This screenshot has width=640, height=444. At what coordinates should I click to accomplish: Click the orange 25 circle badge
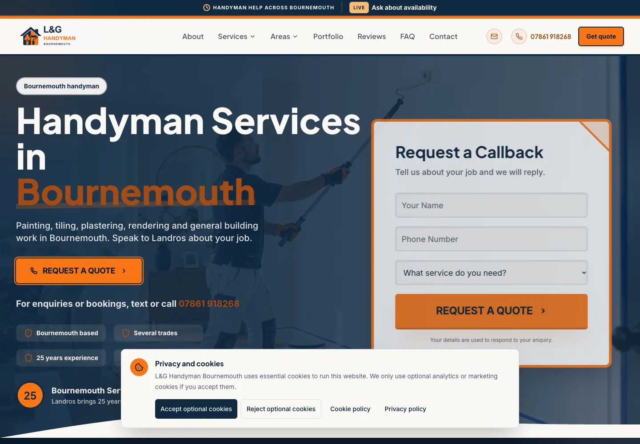(30, 395)
